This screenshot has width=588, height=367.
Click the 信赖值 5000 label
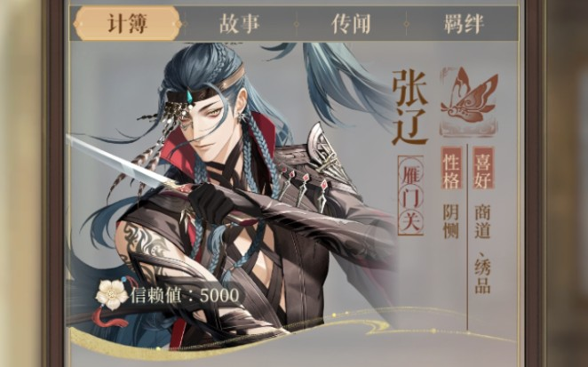(x=185, y=295)
